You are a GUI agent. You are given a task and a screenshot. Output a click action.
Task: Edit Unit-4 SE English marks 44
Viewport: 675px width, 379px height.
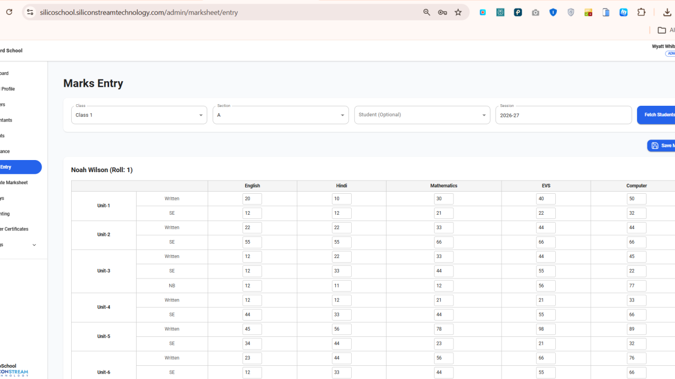coord(252,315)
